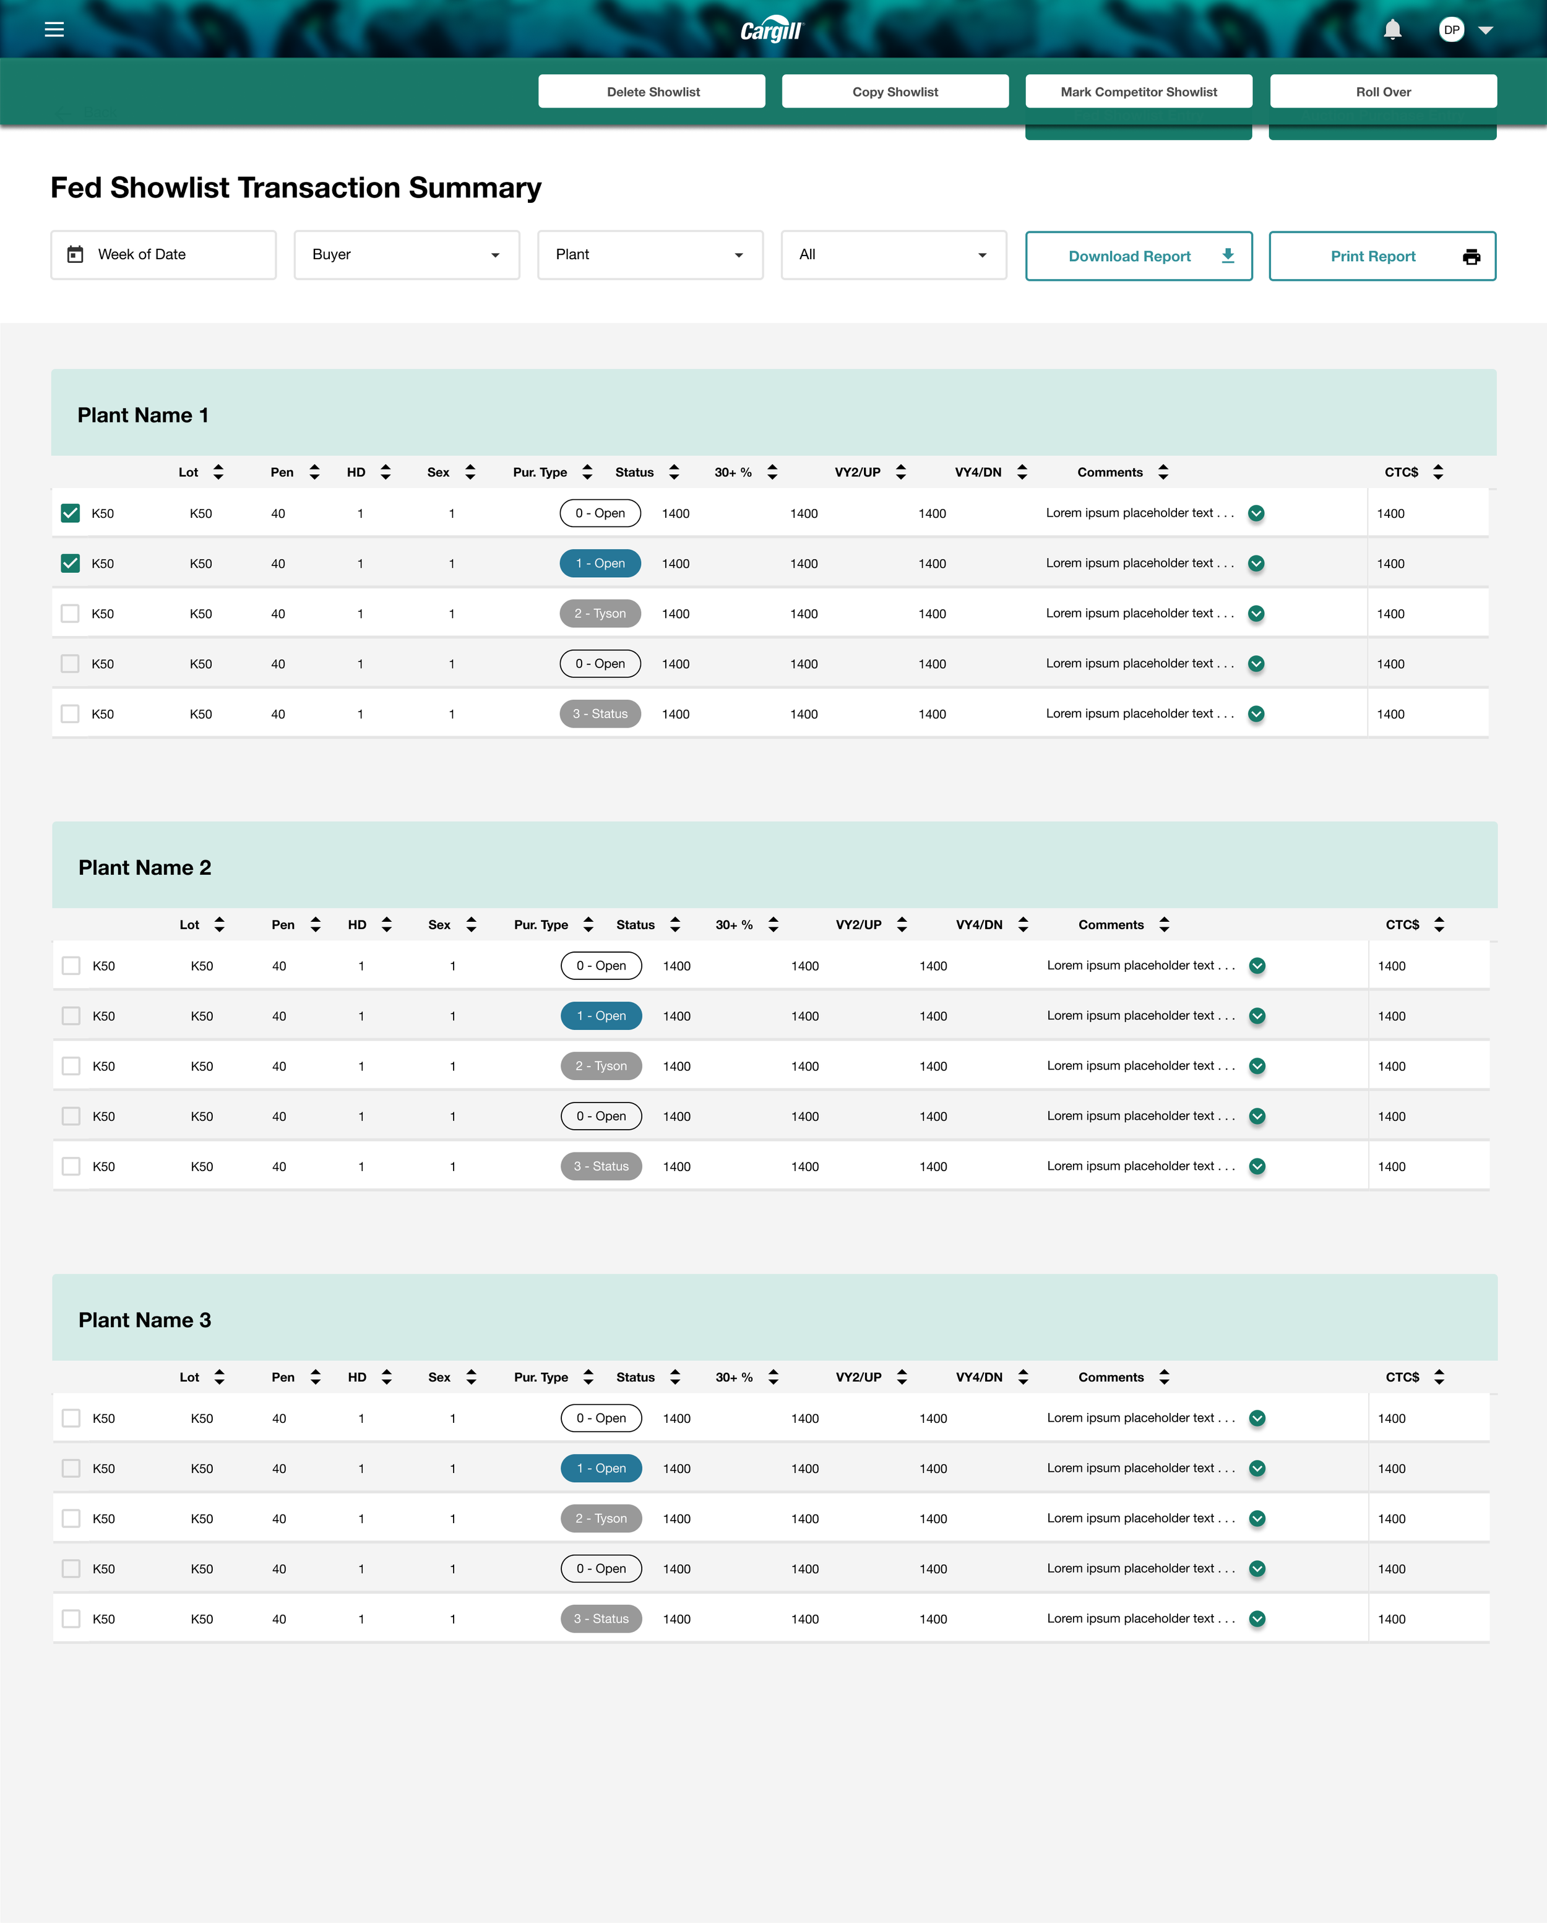Sort Plant Name 1 table by Comments
Image resolution: width=1547 pixels, height=1924 pixels.
(1162, 472)
